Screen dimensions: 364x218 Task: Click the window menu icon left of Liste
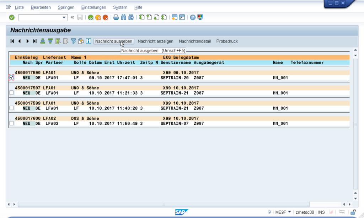[x=9, y=7]
